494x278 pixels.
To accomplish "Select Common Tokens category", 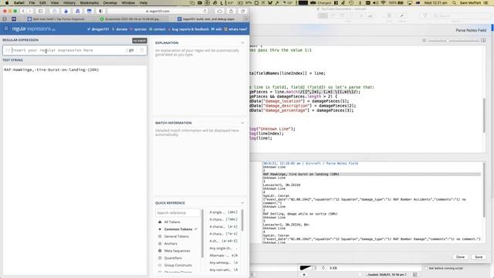I will (x=178, y=229).
